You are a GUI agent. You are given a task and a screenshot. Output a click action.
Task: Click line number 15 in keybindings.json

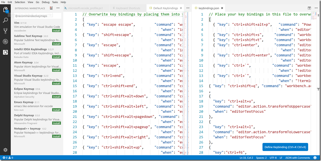(x=200, y=86)
